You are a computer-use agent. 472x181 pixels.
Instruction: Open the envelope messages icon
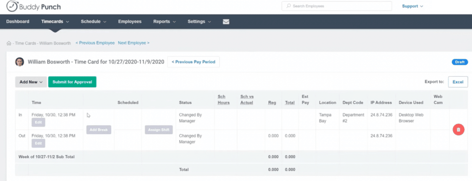pos(226,22)
